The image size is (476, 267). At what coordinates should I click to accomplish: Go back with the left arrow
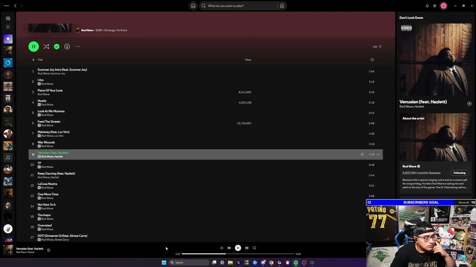[x=15, y=6]
